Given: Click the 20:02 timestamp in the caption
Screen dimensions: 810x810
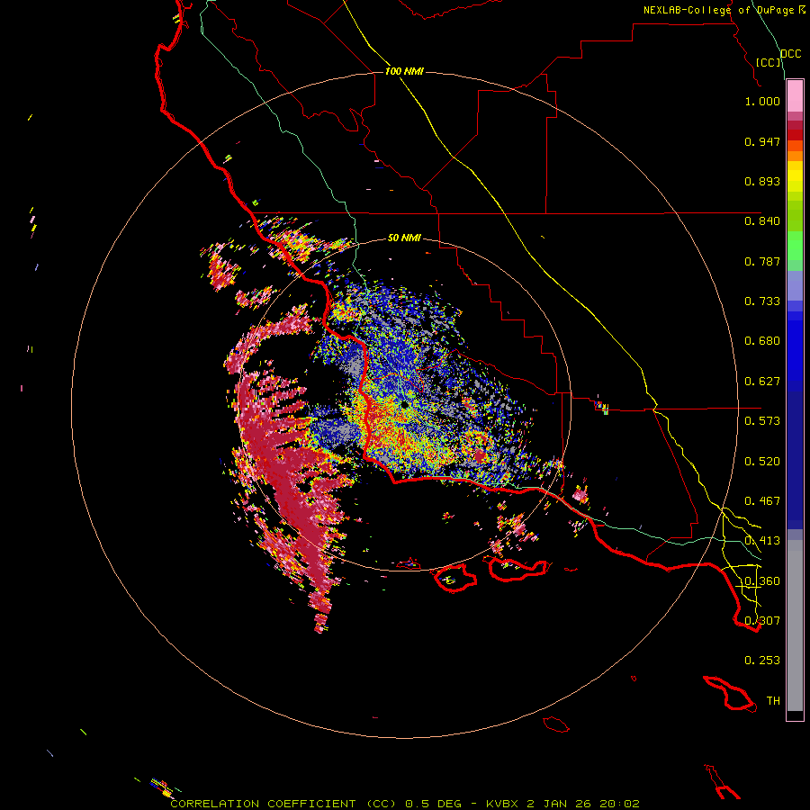Looking at the screenshot, I should [x=619, y=804].
